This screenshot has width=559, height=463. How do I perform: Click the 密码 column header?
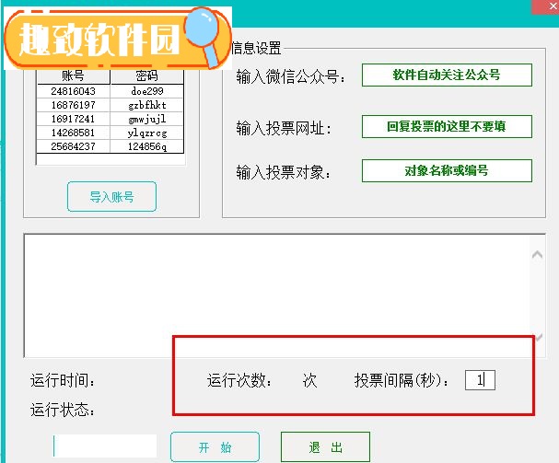146,76
